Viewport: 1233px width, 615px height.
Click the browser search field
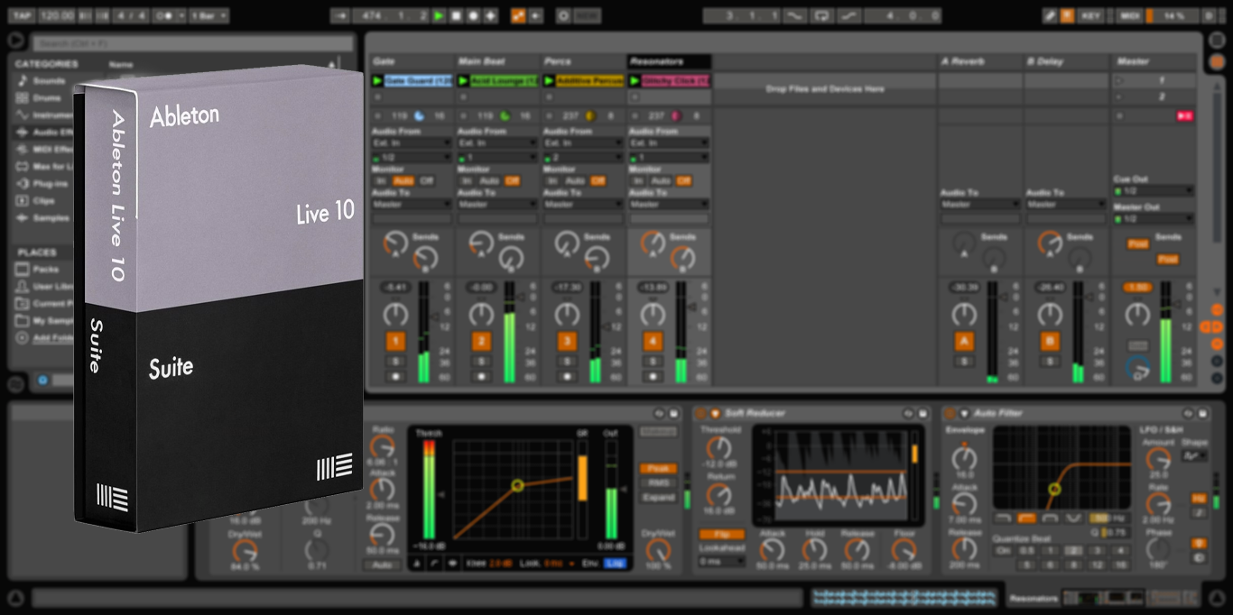(x=193, y=43)
